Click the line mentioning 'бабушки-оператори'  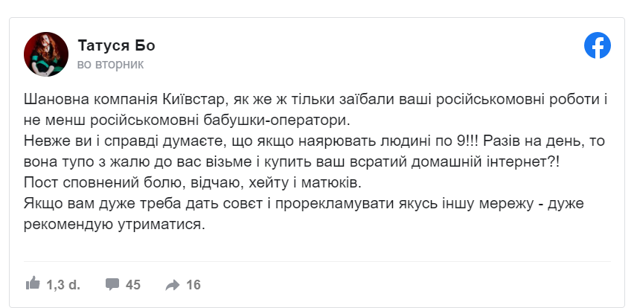tap(187, 121)
